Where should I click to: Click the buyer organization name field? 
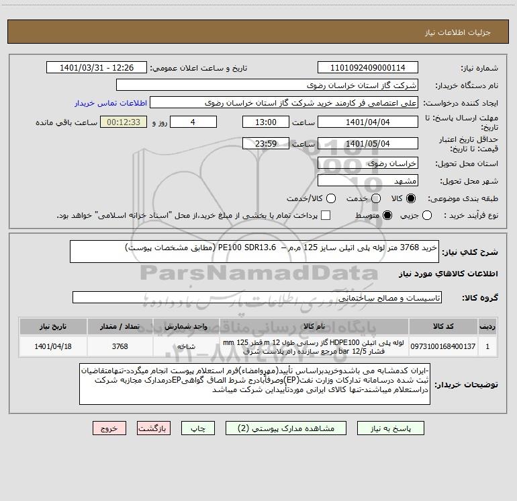coord(267,85)
